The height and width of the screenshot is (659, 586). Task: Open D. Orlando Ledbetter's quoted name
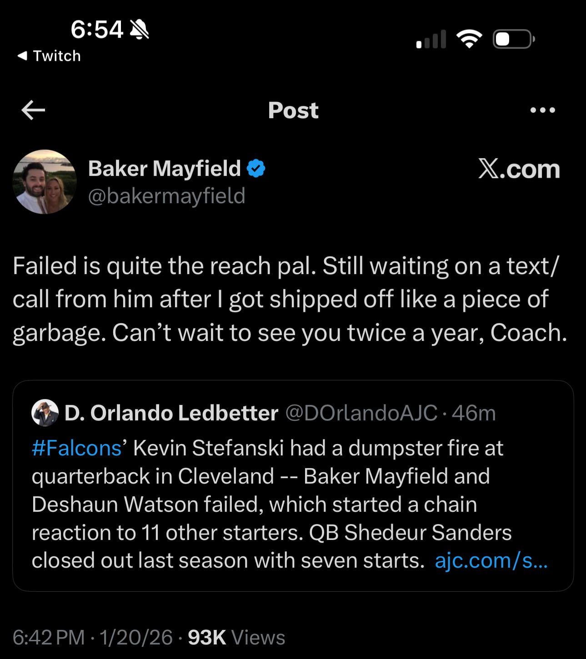point(171,413)
